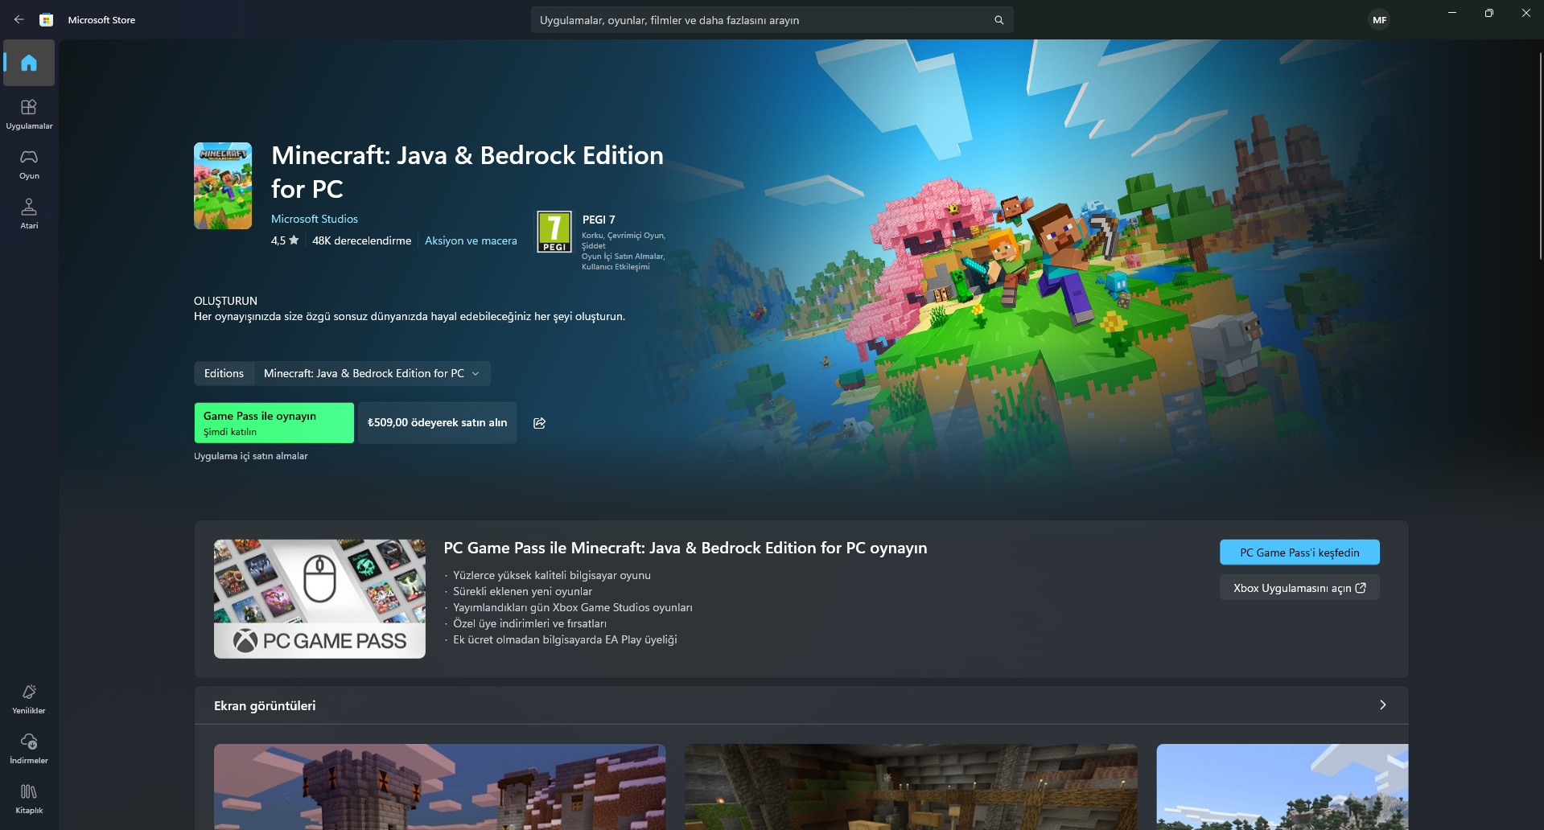Click Uygulama içi satın almalar text
The image size is (1544, 830).
pyautogui.click(x=251, y=456)
